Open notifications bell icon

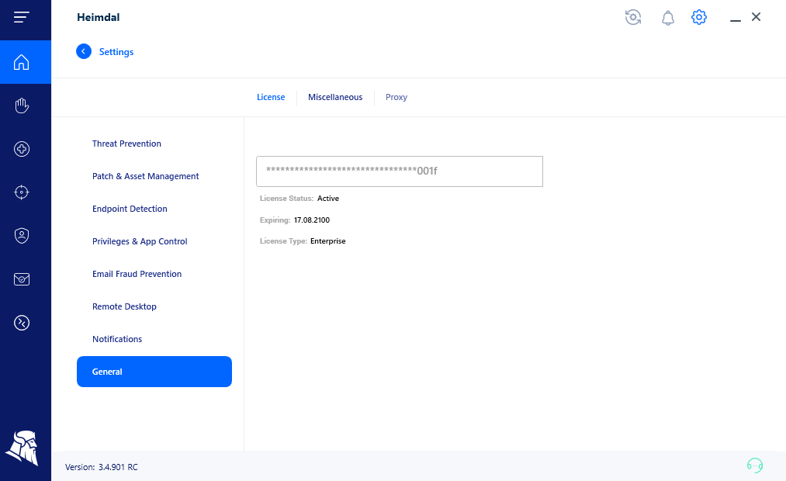[x=668, y=18]
